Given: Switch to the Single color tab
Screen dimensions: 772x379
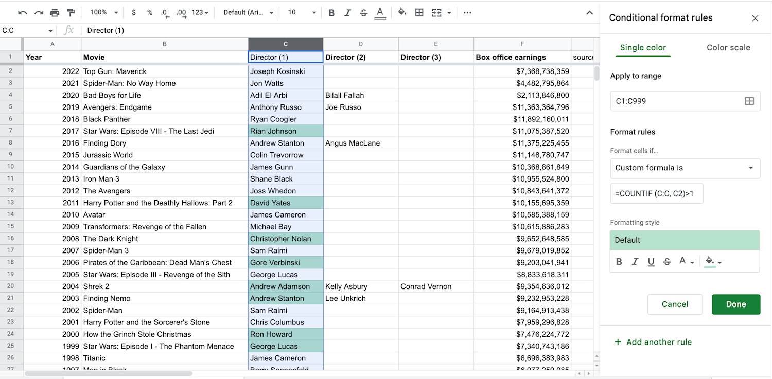Looking at the screenshot, I should tap(643, 48).
